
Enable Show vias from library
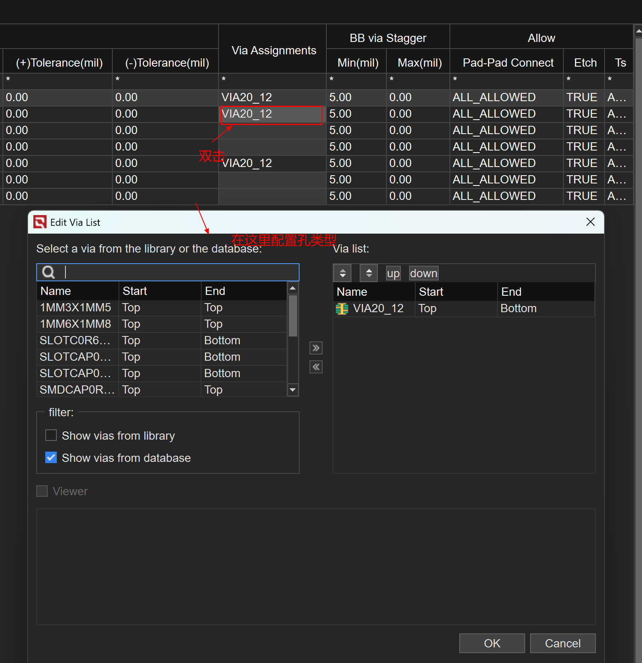coord(51,435)
